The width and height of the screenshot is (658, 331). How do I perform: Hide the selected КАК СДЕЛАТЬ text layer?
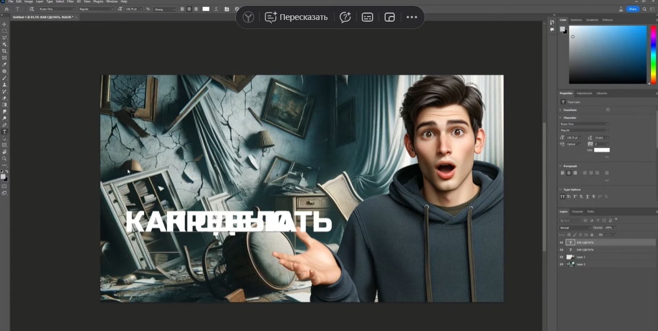(x=562, y=243)
